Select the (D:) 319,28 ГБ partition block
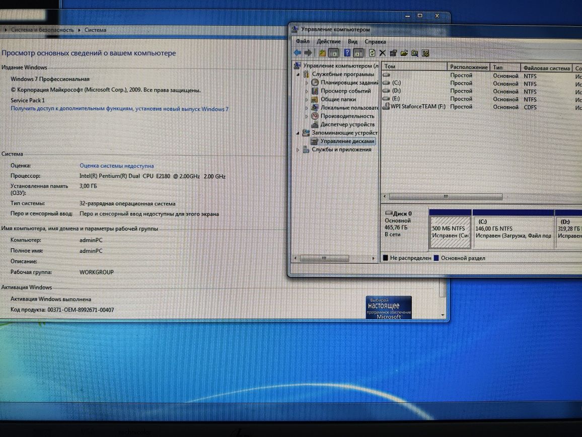Viewport: 582px width, 437px height. tap(568, 233)
